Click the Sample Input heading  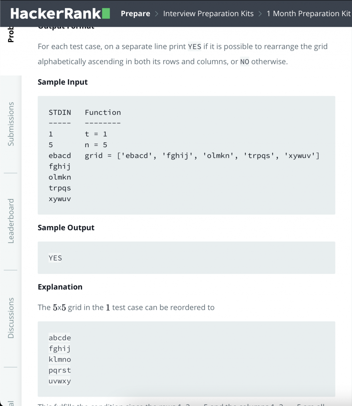pos(63,82)
